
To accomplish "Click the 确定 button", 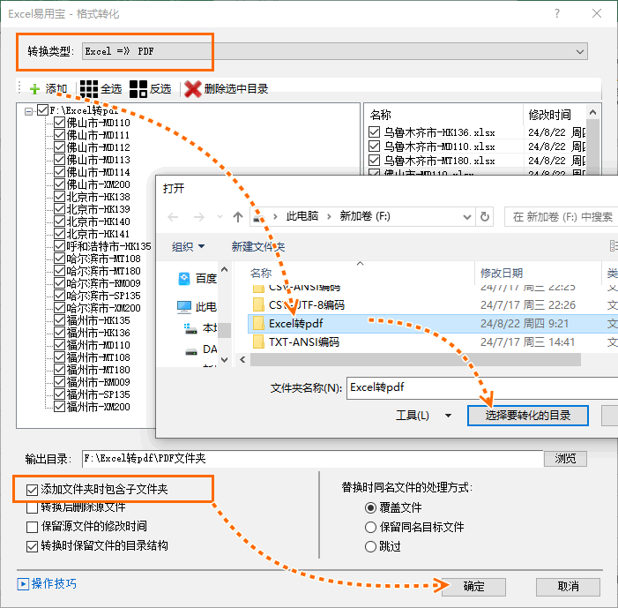I will click(473, 587).
